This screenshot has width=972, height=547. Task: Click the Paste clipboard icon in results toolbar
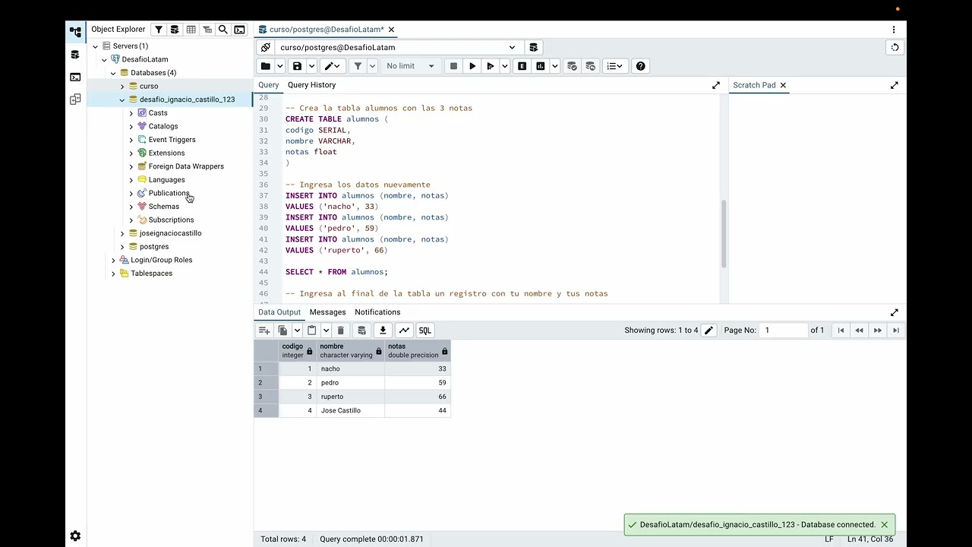point(312,330)
